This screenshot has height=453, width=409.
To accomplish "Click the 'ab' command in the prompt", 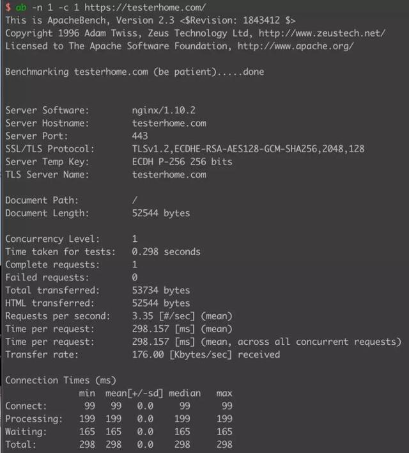I will [x=21, y=7].
